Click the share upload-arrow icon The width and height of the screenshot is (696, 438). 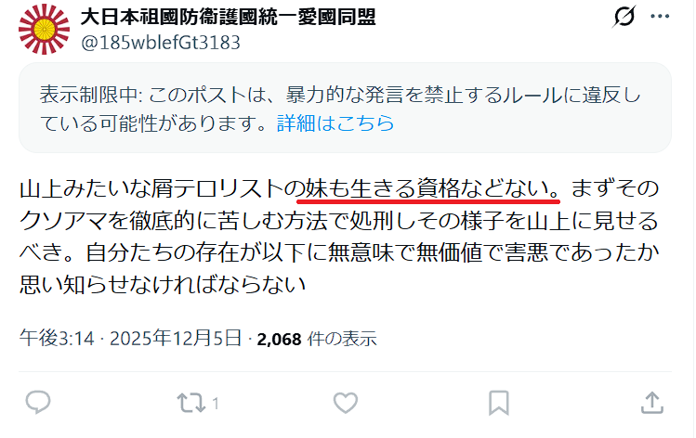[652, 403]
